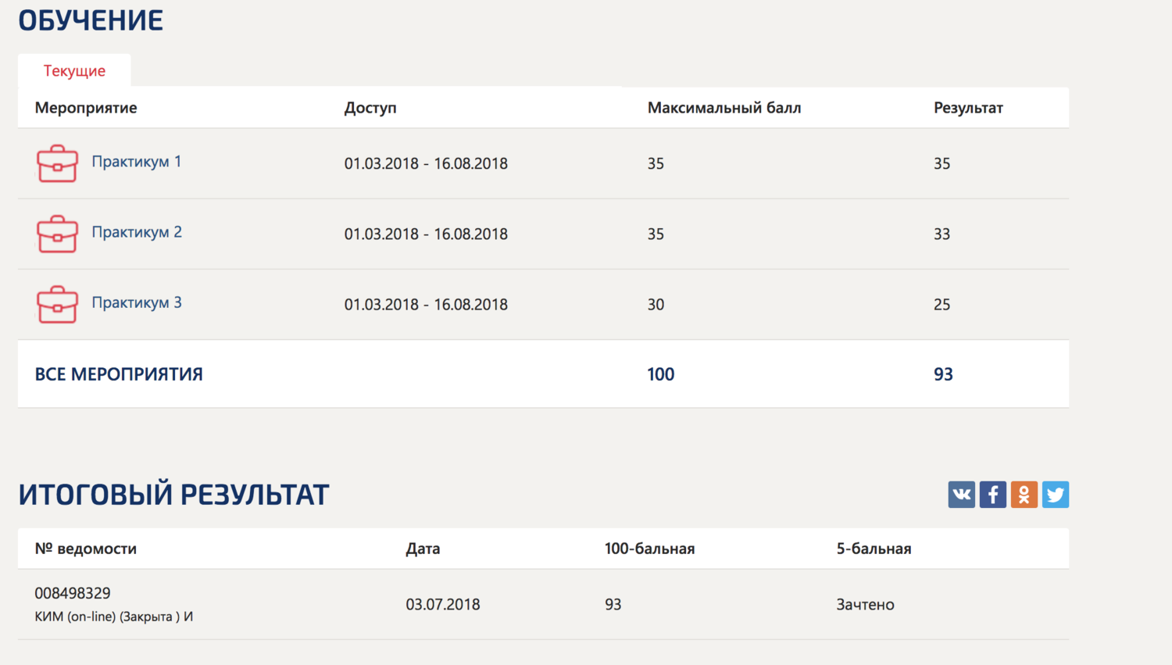The width and height of the screenshot is (1172, 665).
Task: Click the № ведомости column header
Action: 86,549
